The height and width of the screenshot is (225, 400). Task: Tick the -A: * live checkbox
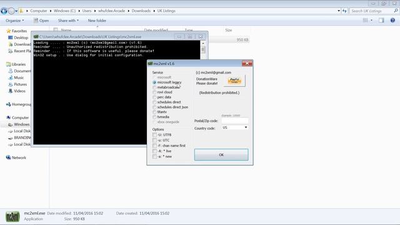[154, 151]
